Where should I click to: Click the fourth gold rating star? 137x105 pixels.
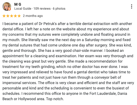(15, 16)
